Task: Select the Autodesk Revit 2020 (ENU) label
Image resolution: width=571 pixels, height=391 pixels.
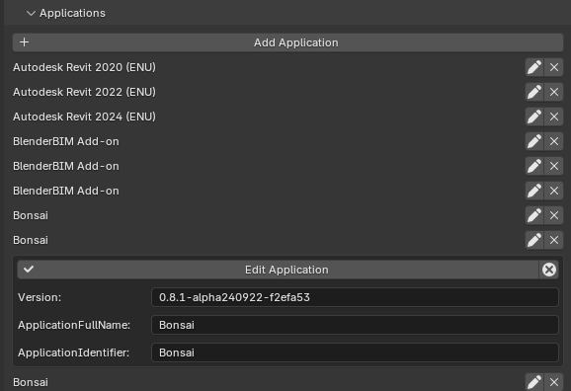Action: [x=85, y=67]
